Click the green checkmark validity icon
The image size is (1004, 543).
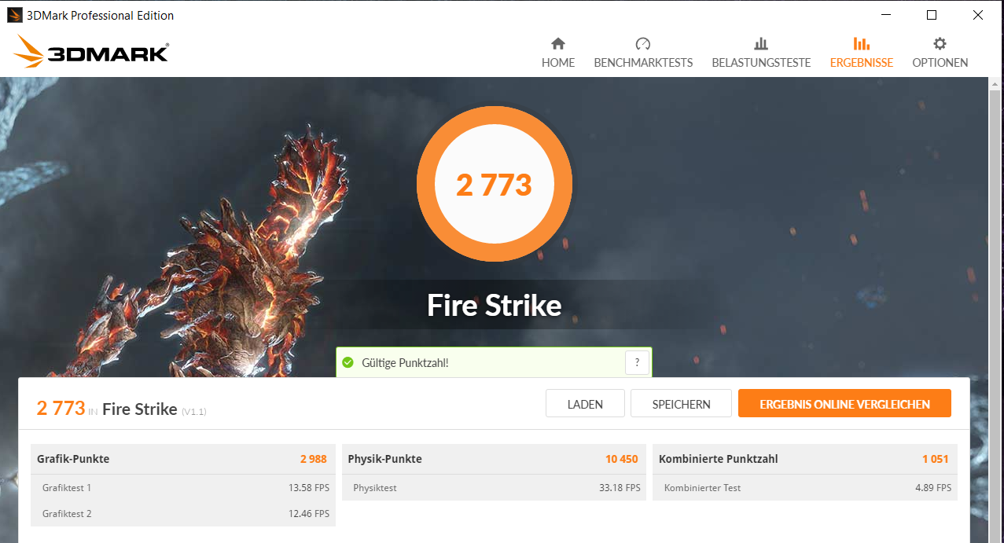348,362
